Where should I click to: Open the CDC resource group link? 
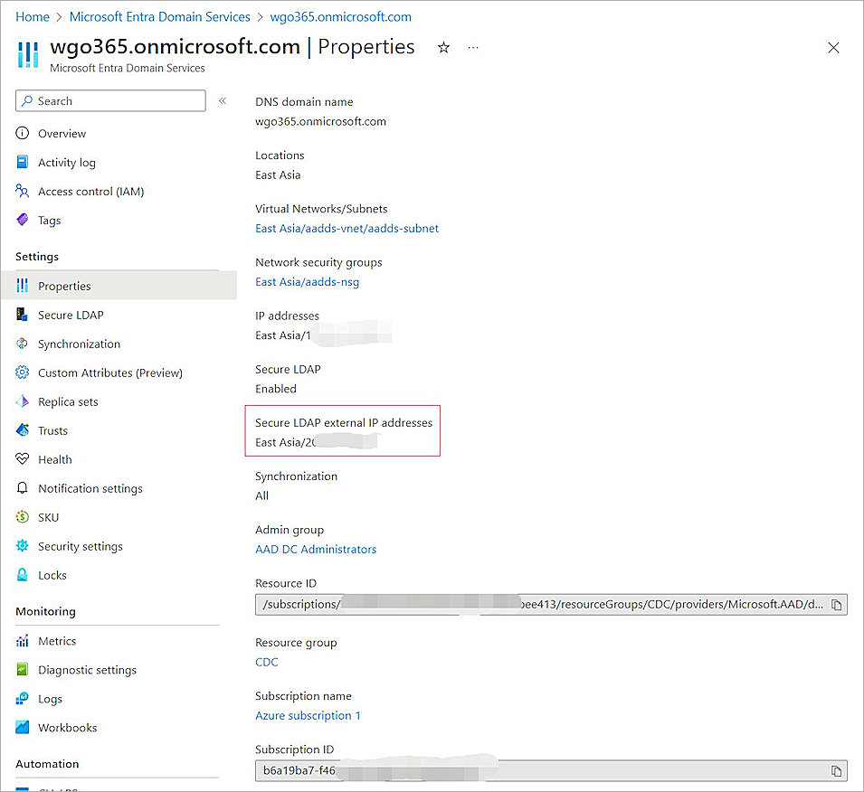tap(266, 662)
